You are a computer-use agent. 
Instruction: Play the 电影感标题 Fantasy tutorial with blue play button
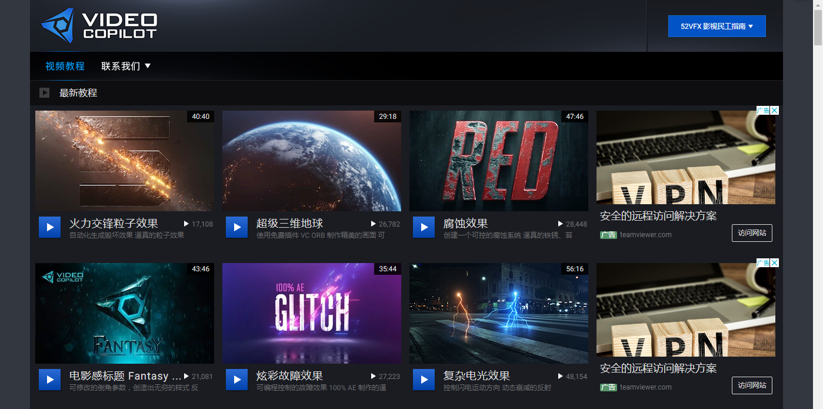pyautogui.click(x=50, y=380)
